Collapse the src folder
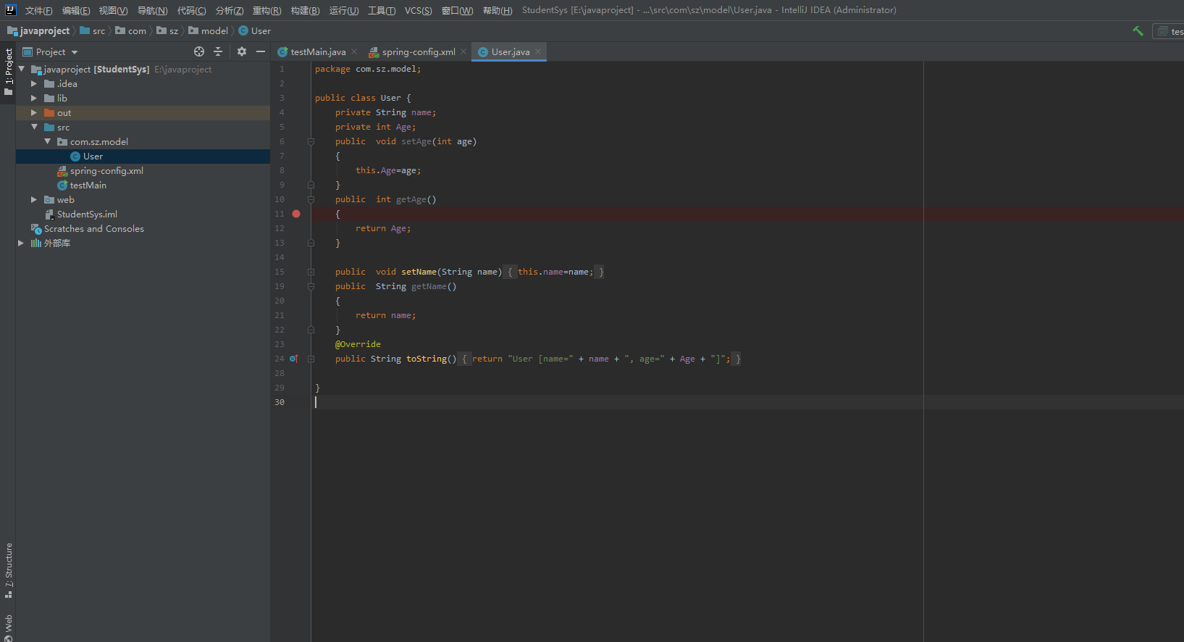Image resolution: width=1184 pixels, height=642 pixels. coord(34,127)
